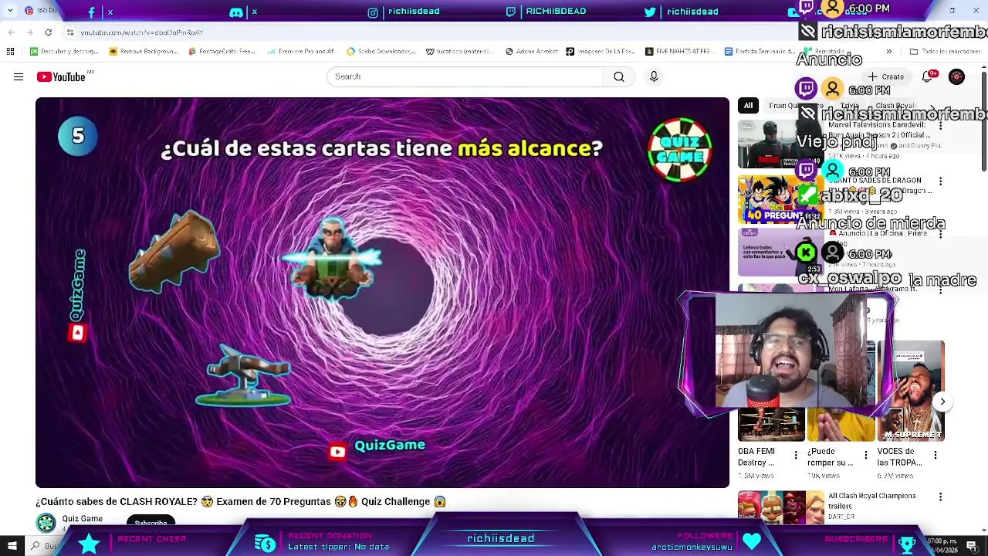
Task: Open the YouTube hamburger guide menu
Action: [19, 76]
